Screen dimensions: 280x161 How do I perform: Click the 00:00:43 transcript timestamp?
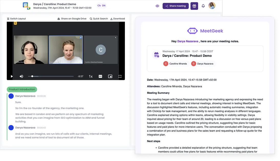(41, 128)
